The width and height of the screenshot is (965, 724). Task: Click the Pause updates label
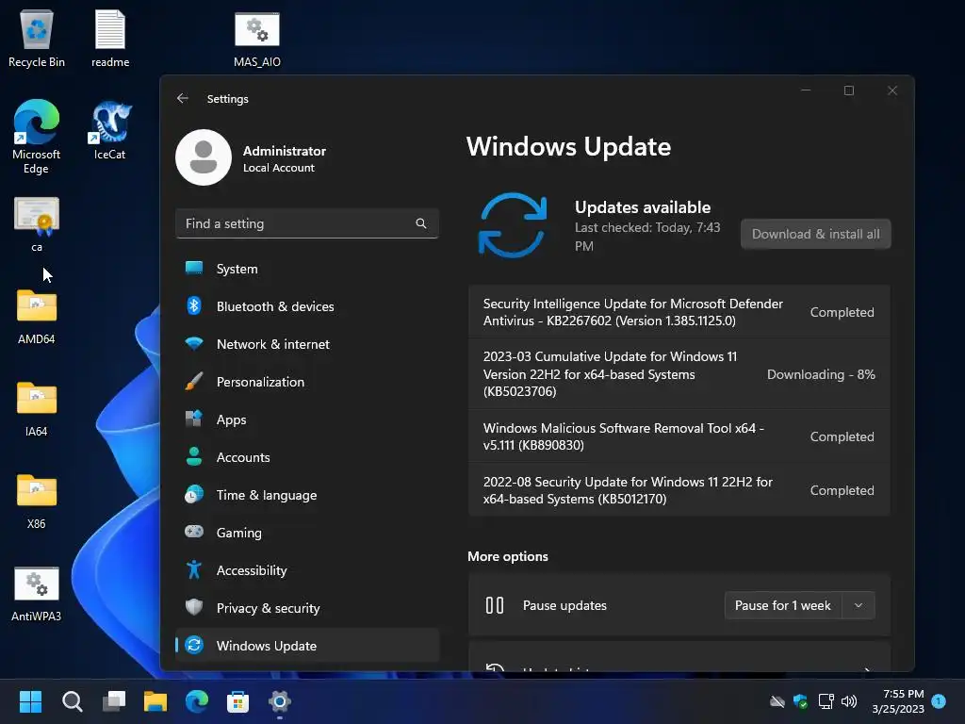click(x=564, y=605)
